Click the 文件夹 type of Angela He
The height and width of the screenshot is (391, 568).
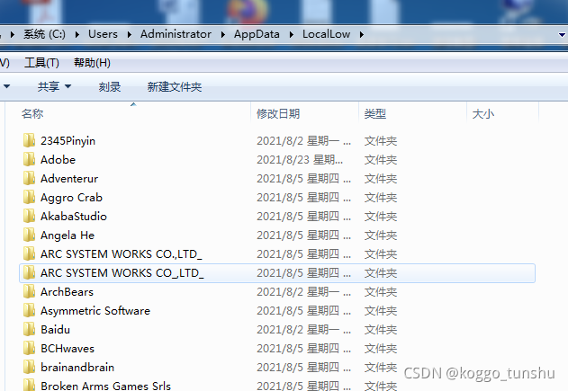[x=381, y=235]
